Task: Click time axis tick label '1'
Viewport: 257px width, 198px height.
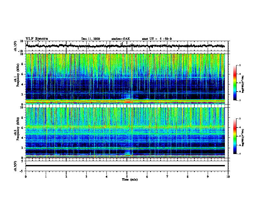Action: (x=46, y=177)
